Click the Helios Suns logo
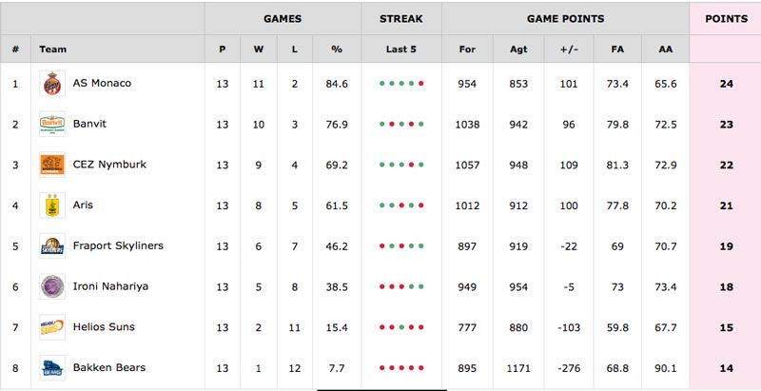Image resolution: width=761 pixels, height=391 pixels. coord(52,327)
